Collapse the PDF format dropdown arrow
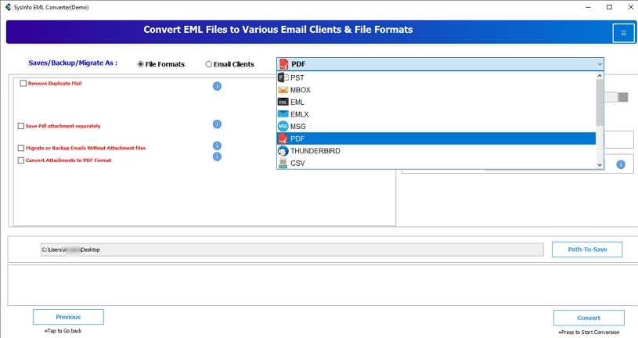638x338 pixels. click(599, 64)
